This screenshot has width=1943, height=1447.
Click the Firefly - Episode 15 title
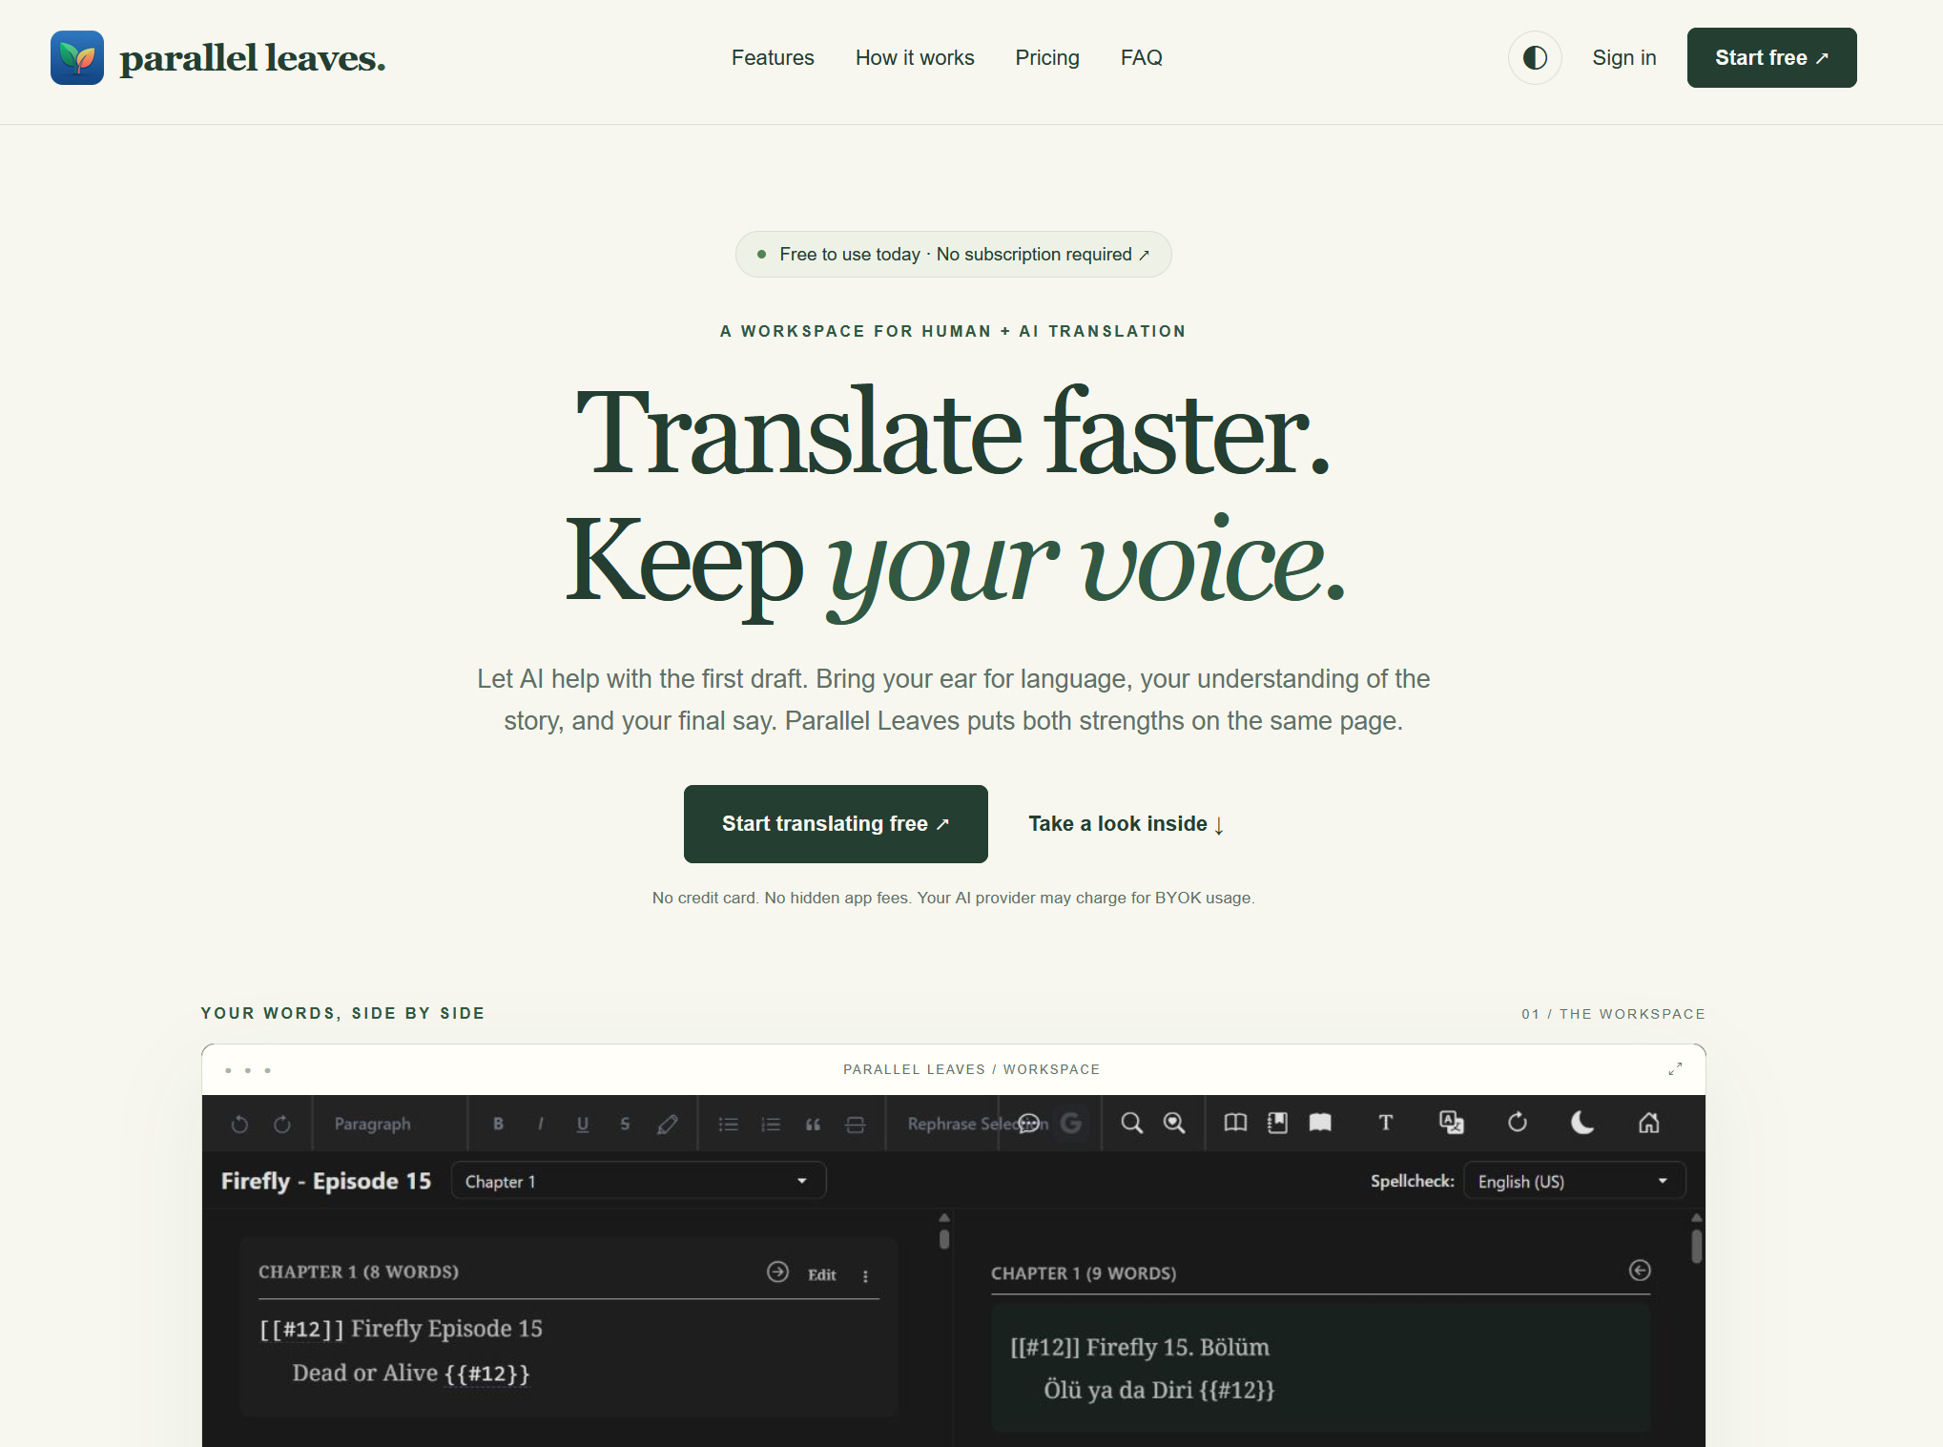pos(326,1181)
